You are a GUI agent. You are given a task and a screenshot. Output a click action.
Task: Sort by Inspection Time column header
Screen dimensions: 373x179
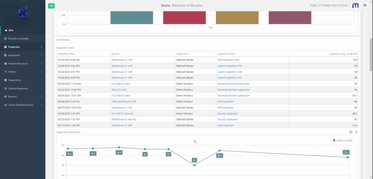point(83,54)
